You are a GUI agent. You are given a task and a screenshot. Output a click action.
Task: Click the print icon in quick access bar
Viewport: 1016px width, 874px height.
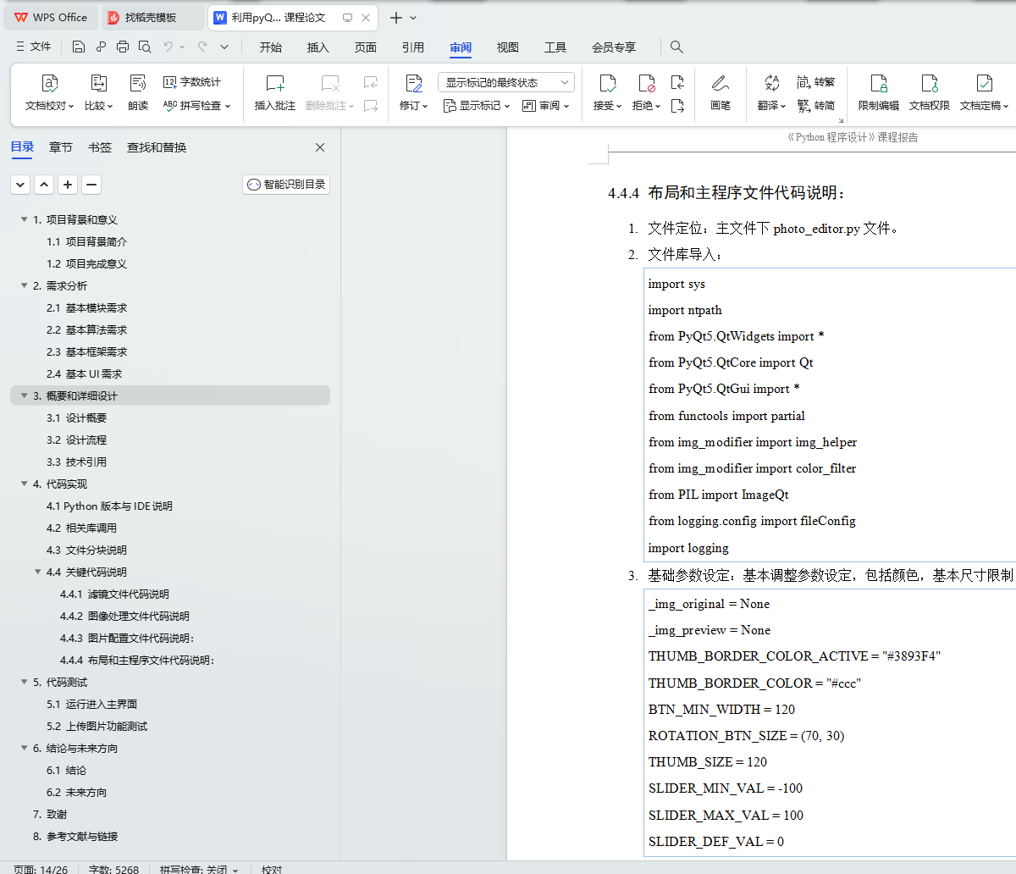tap(123, 47)
